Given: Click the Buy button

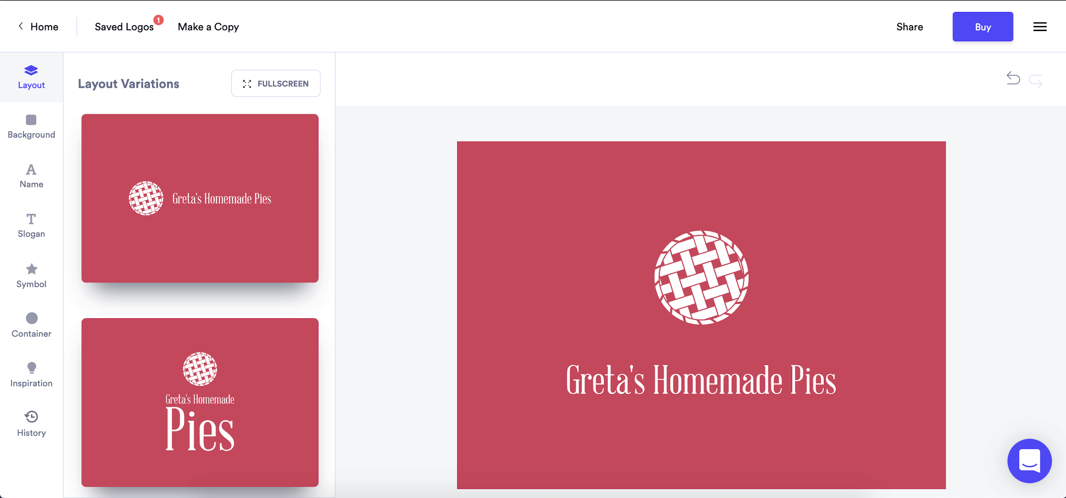Looking at the screenshot, I should 982,26.
